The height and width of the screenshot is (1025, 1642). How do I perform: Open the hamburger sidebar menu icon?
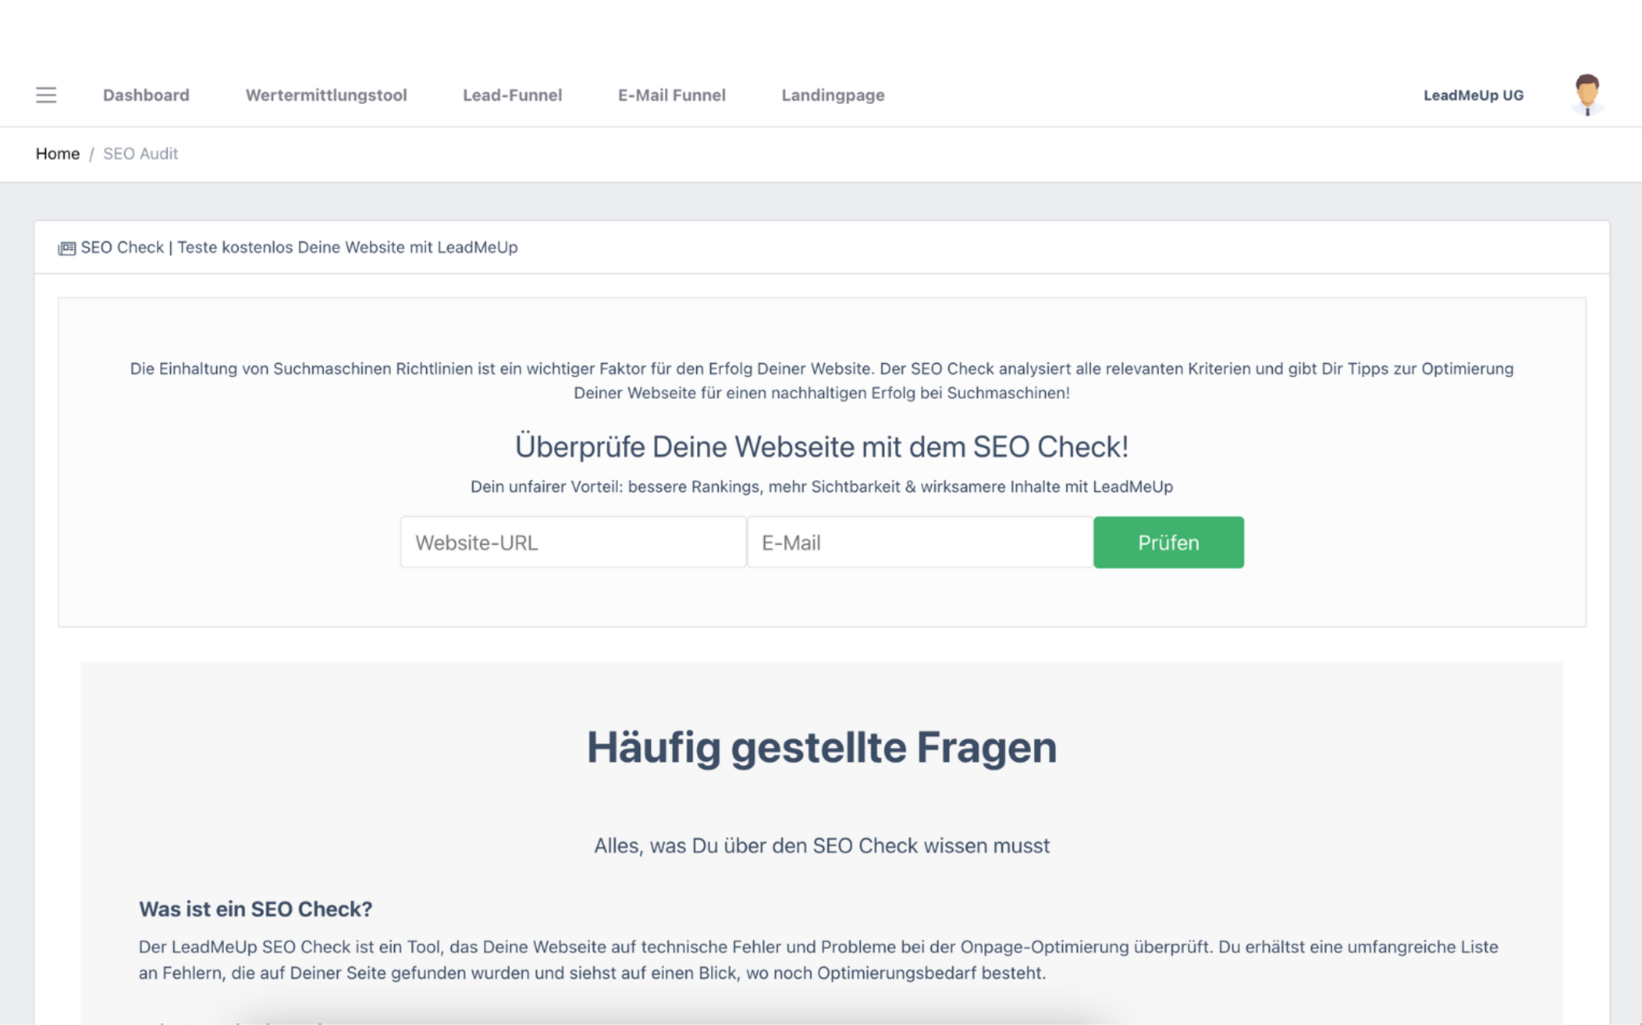pos(46,95)
